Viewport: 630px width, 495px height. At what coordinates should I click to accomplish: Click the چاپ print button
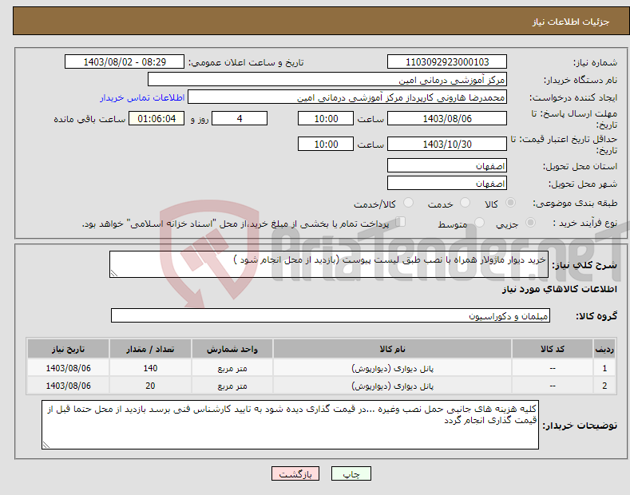(x=351, y=474)
